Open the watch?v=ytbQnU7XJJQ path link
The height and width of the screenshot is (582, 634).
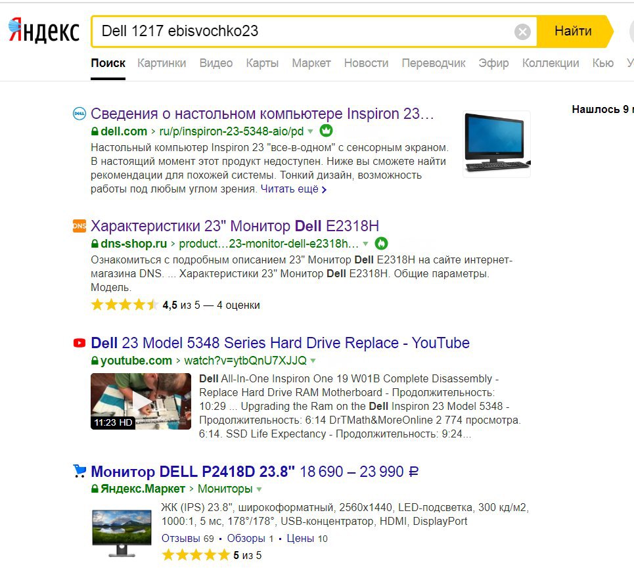245,361
